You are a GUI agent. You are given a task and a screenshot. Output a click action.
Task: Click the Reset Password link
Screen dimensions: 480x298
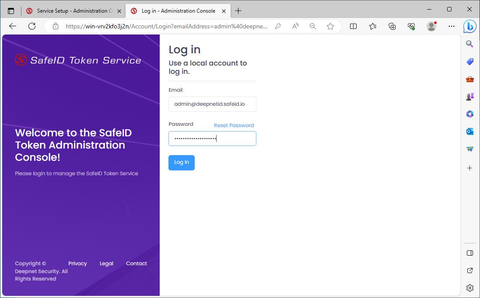pyautogui.click(x=234, y=125)
